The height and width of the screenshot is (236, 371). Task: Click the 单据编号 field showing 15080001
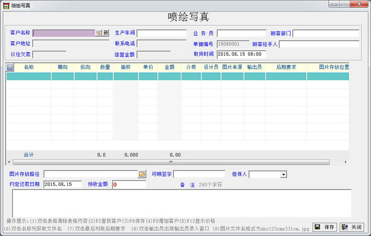click(233, 44)
